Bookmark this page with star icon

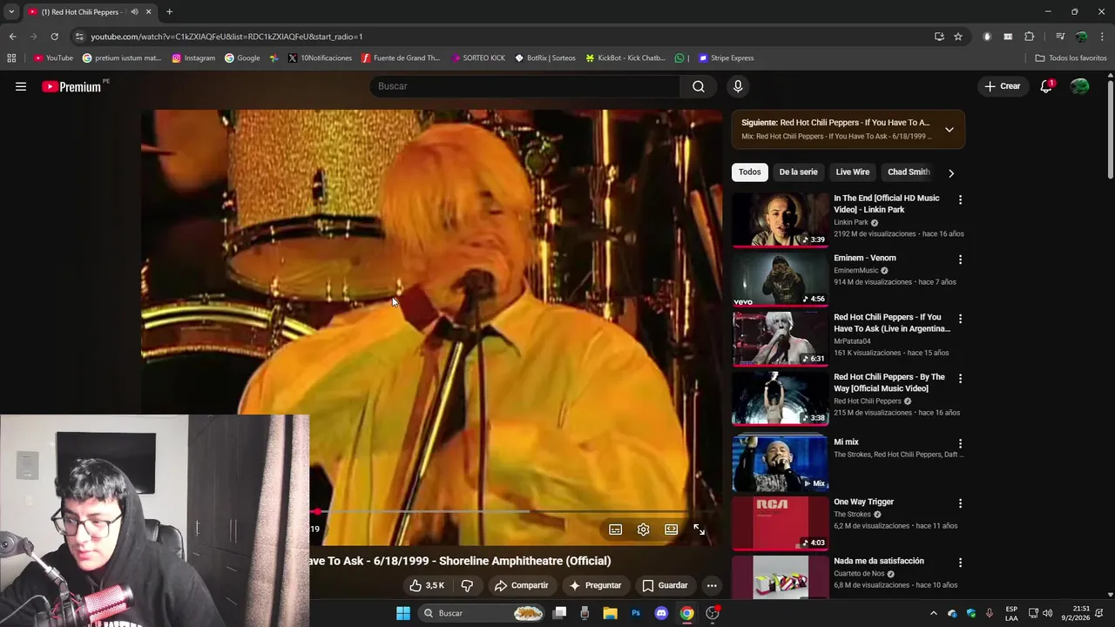click(x=958, y=37)
